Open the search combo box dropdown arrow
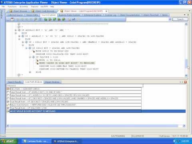 point(170,19)
